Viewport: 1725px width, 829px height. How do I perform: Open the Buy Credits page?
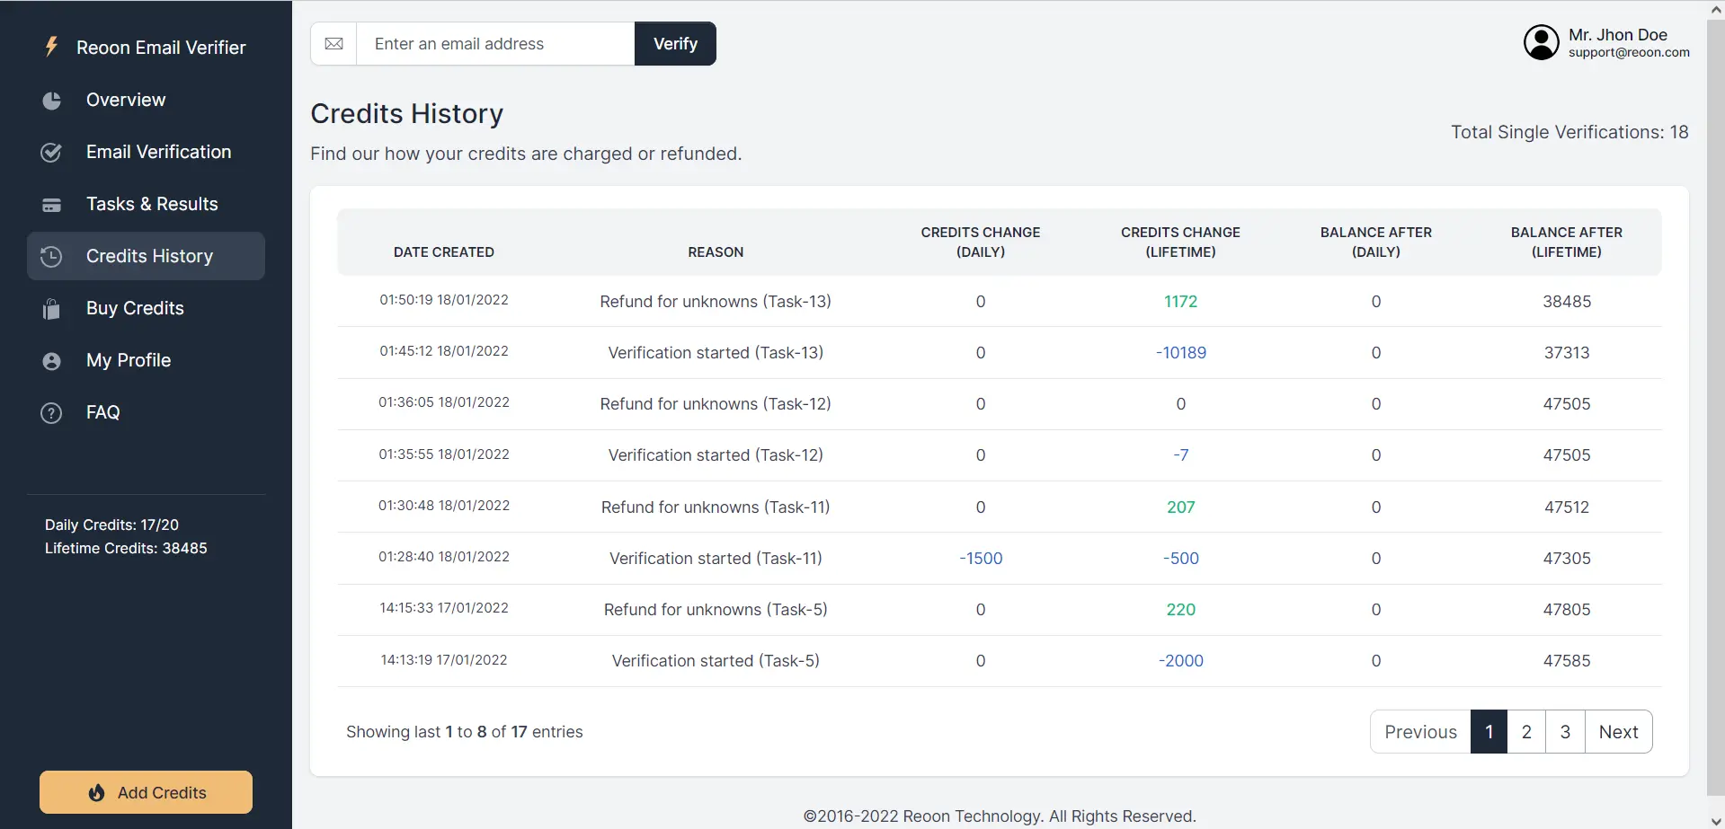146,308
